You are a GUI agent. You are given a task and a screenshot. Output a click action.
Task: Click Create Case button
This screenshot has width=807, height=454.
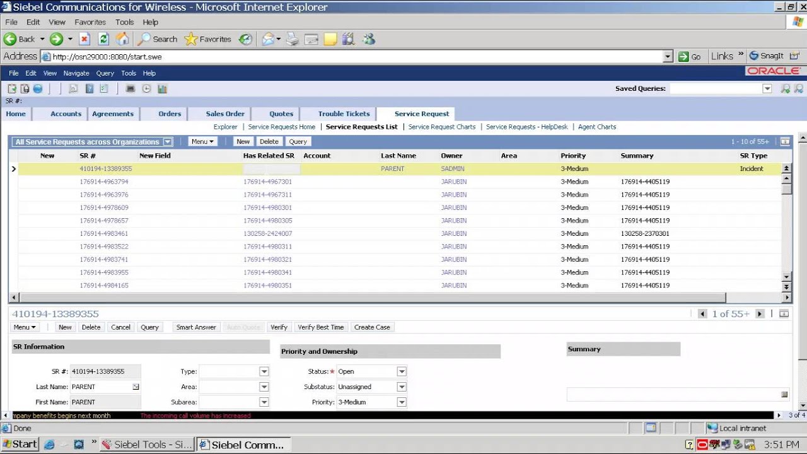point(372,327)
